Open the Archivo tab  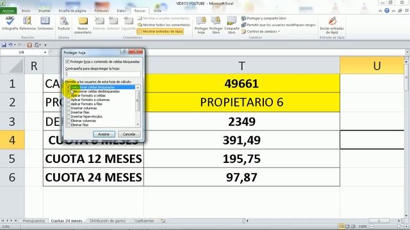pos(8,11)
